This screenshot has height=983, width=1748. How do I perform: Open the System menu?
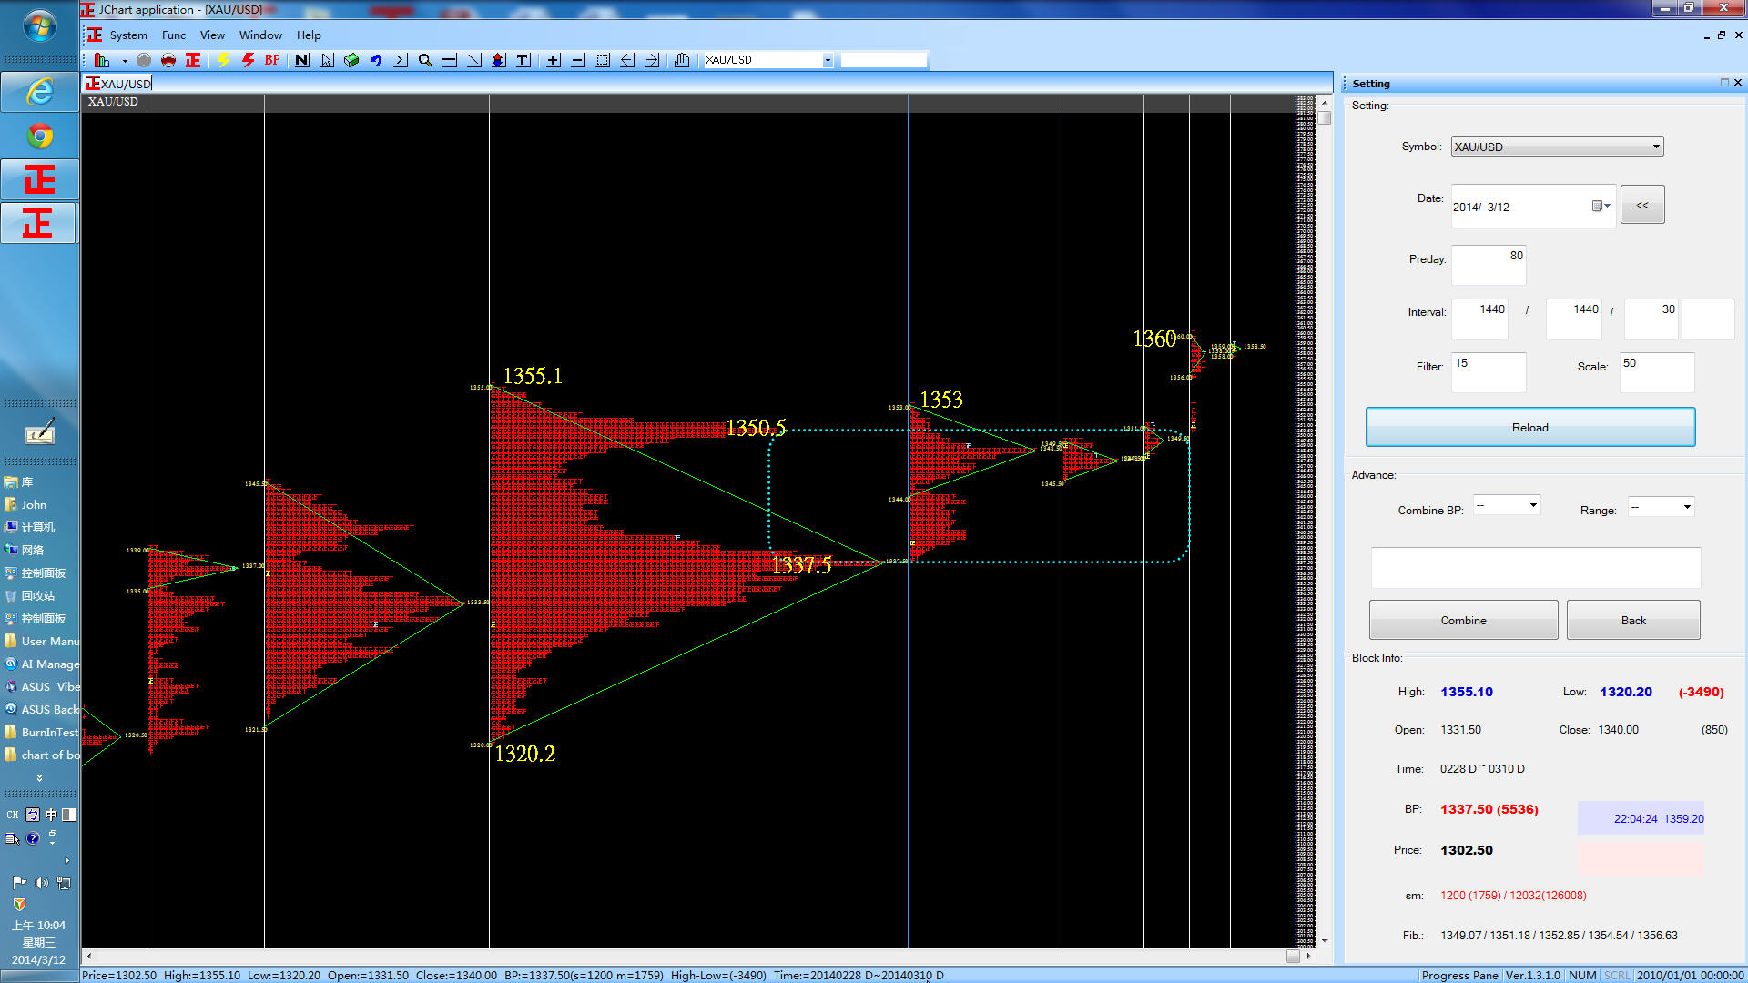coord(128,35)
